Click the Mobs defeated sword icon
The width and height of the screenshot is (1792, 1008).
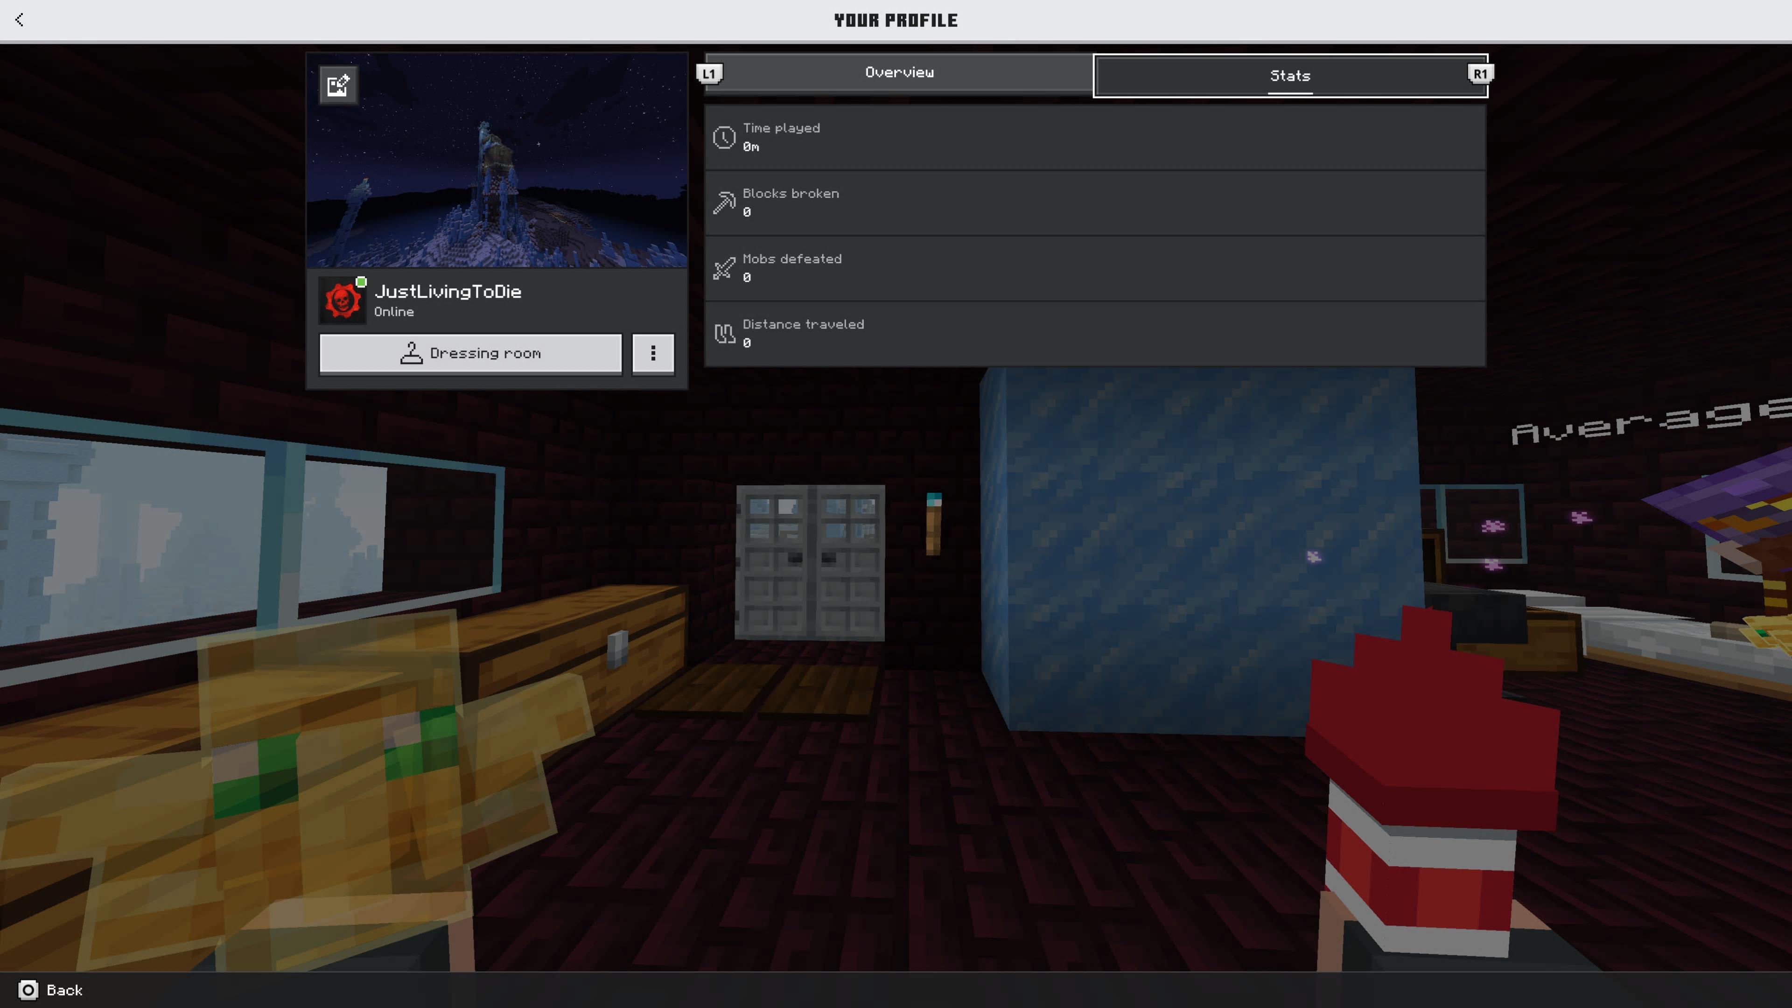click(x=723, y=268)
